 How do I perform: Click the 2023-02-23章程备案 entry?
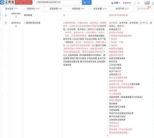click(x=118, y=15)
